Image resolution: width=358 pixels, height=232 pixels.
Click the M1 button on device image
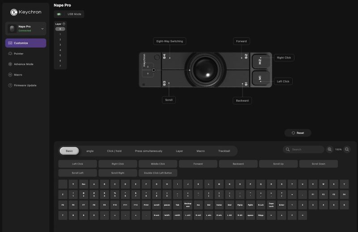(261, 78)
